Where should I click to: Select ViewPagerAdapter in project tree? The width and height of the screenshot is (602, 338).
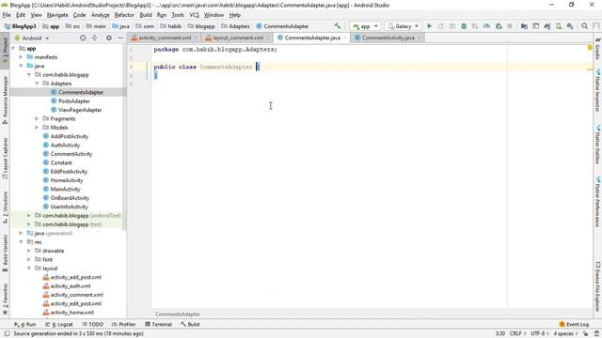point(80,110)
